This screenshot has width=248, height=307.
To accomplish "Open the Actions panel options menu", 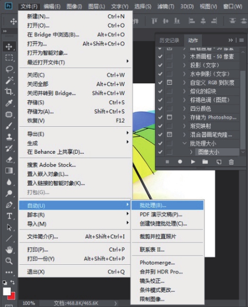I will (242, 40).
